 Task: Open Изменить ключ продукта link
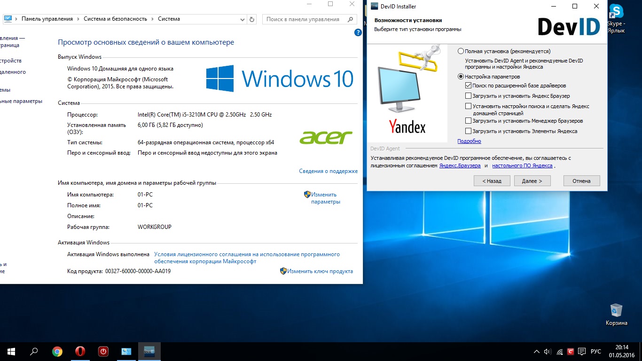(x=320, y=271)
